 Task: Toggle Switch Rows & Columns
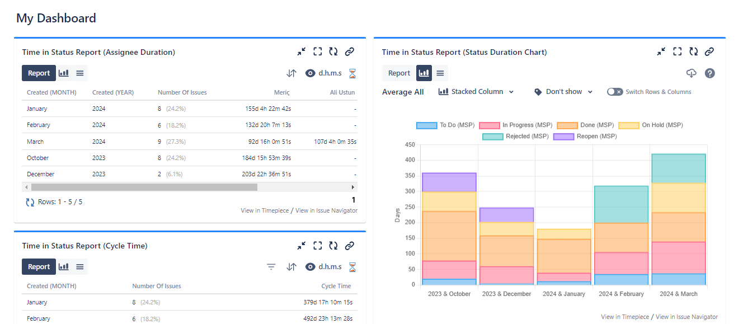[x=615, y=92]
